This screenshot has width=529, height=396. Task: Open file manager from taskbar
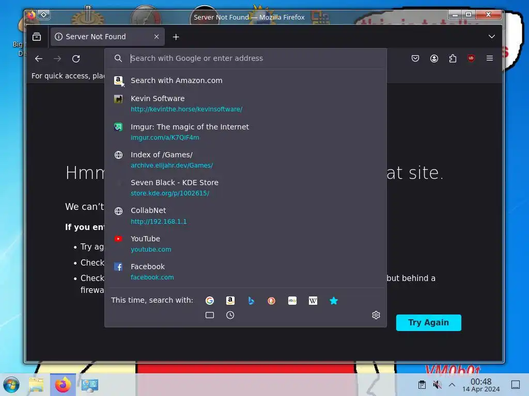click(36, 385)
